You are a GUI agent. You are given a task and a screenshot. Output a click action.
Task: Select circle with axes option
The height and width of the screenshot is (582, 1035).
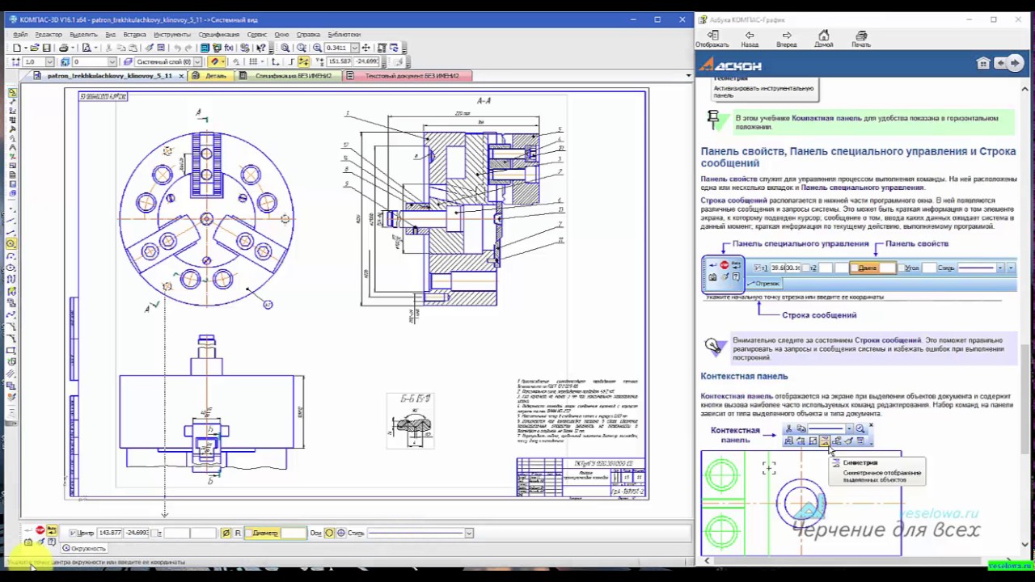point(341,533)
